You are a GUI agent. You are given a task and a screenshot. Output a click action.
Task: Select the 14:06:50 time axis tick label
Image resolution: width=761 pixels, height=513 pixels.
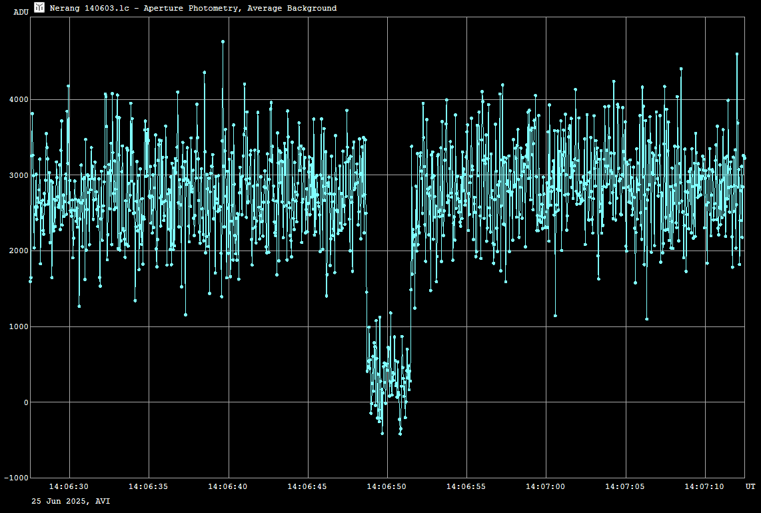click(386, 487)
